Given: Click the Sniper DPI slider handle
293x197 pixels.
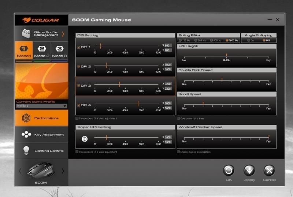Looking at the screenshot, I should pos(107,137).
